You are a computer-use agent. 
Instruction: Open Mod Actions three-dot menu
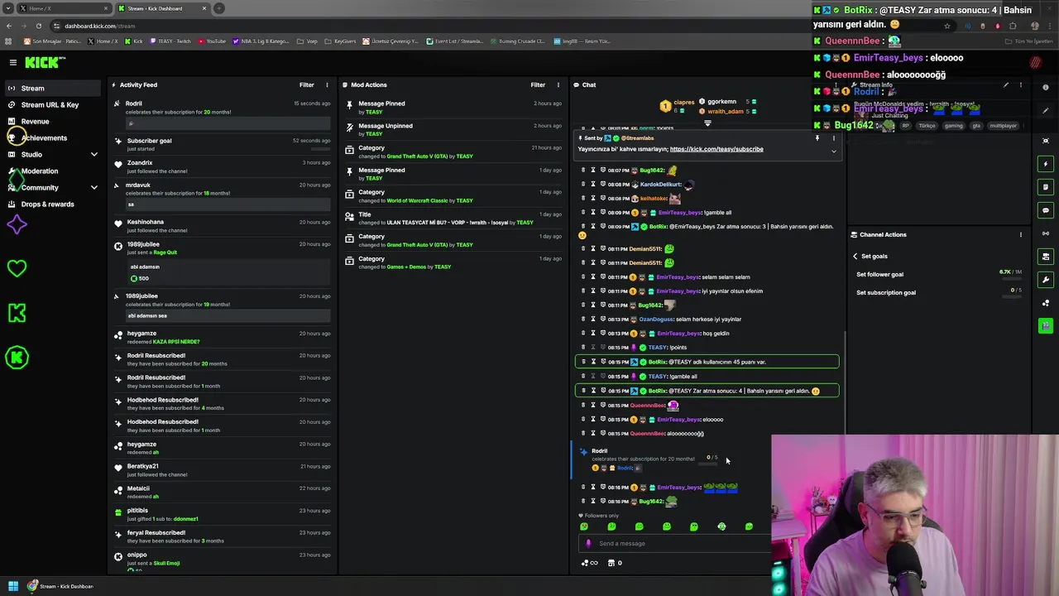tap(558, 84)
